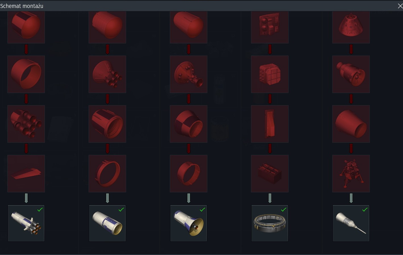Select the completed third-stage with gold nozzle
Screen dimensions: 403x255
point(189,223)
